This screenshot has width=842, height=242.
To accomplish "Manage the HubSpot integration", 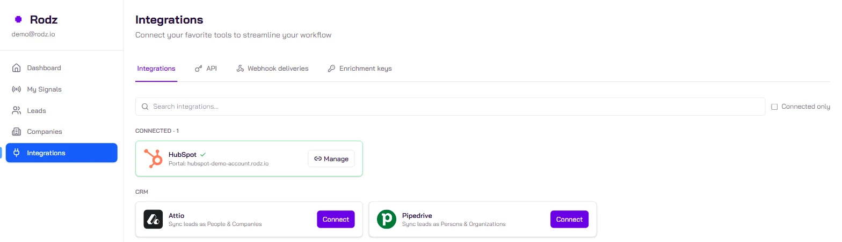I will point(331,159).
